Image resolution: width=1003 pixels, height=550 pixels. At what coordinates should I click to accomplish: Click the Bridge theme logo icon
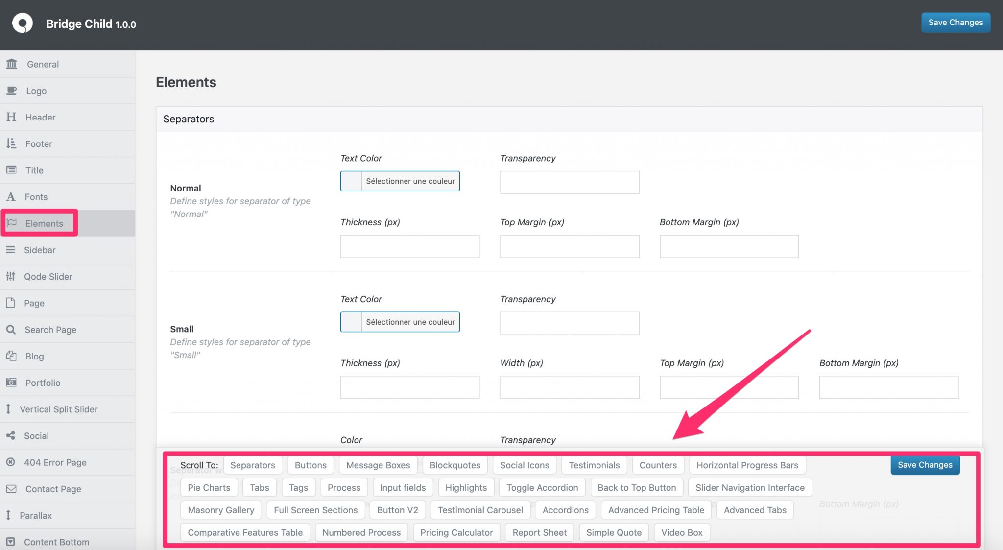pos(23,23)
